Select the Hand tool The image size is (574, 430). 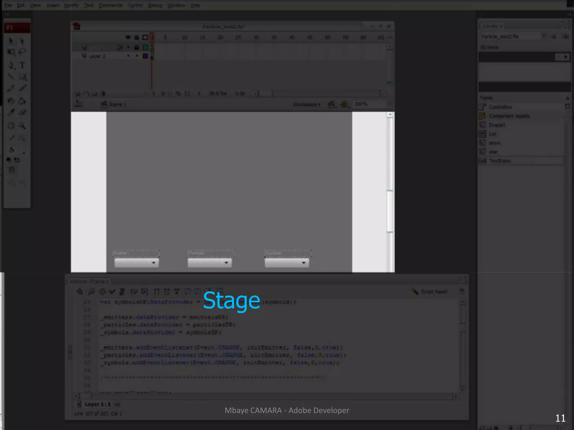point(11,126)
